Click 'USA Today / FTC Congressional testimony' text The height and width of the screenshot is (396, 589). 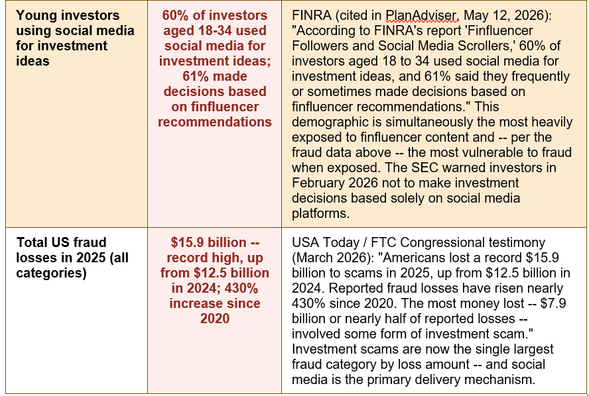click(418, 242)
